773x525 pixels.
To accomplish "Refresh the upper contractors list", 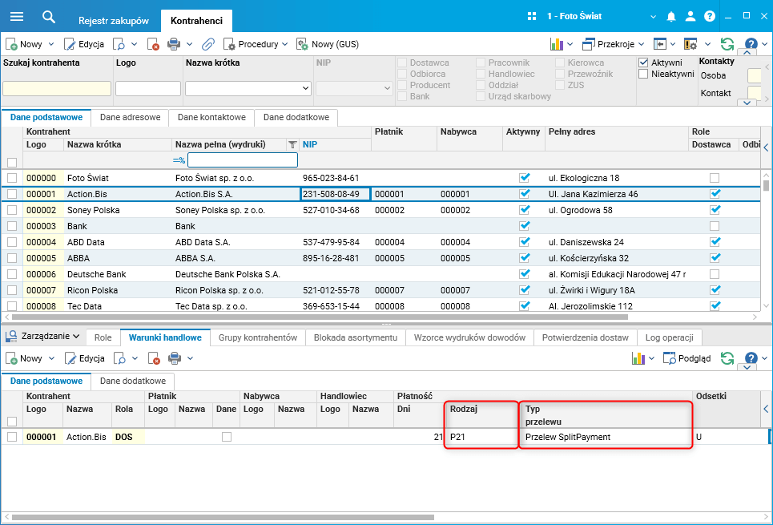I will 727,44.
